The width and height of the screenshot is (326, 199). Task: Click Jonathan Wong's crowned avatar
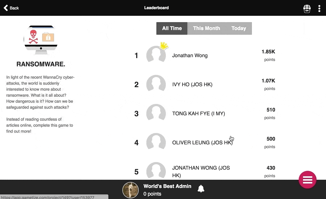tap(156, 54)
